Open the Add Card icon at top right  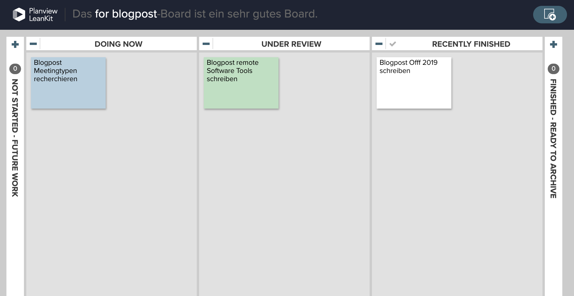pyautogui.click(x=549, y=15)
